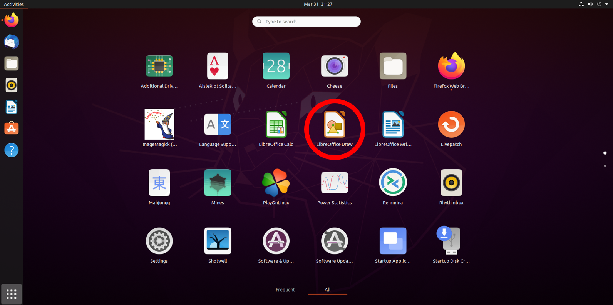The image size is (613, 305).
Task: Open Firefox from the dock
Action: pos(12,20)
